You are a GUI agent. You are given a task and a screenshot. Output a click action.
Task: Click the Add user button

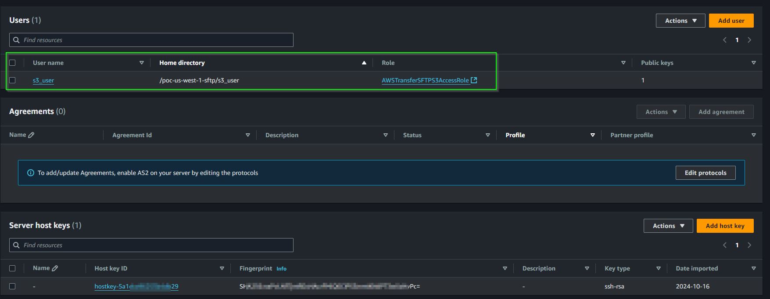[731, 21]
